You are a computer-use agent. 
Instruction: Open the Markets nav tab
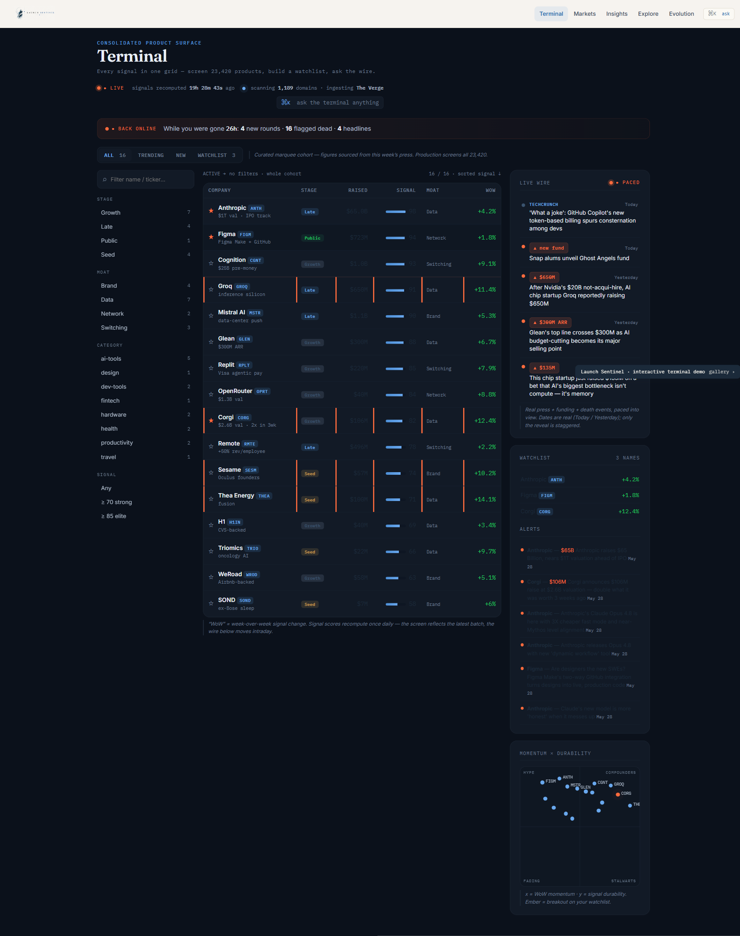click(x=584, y=14)
